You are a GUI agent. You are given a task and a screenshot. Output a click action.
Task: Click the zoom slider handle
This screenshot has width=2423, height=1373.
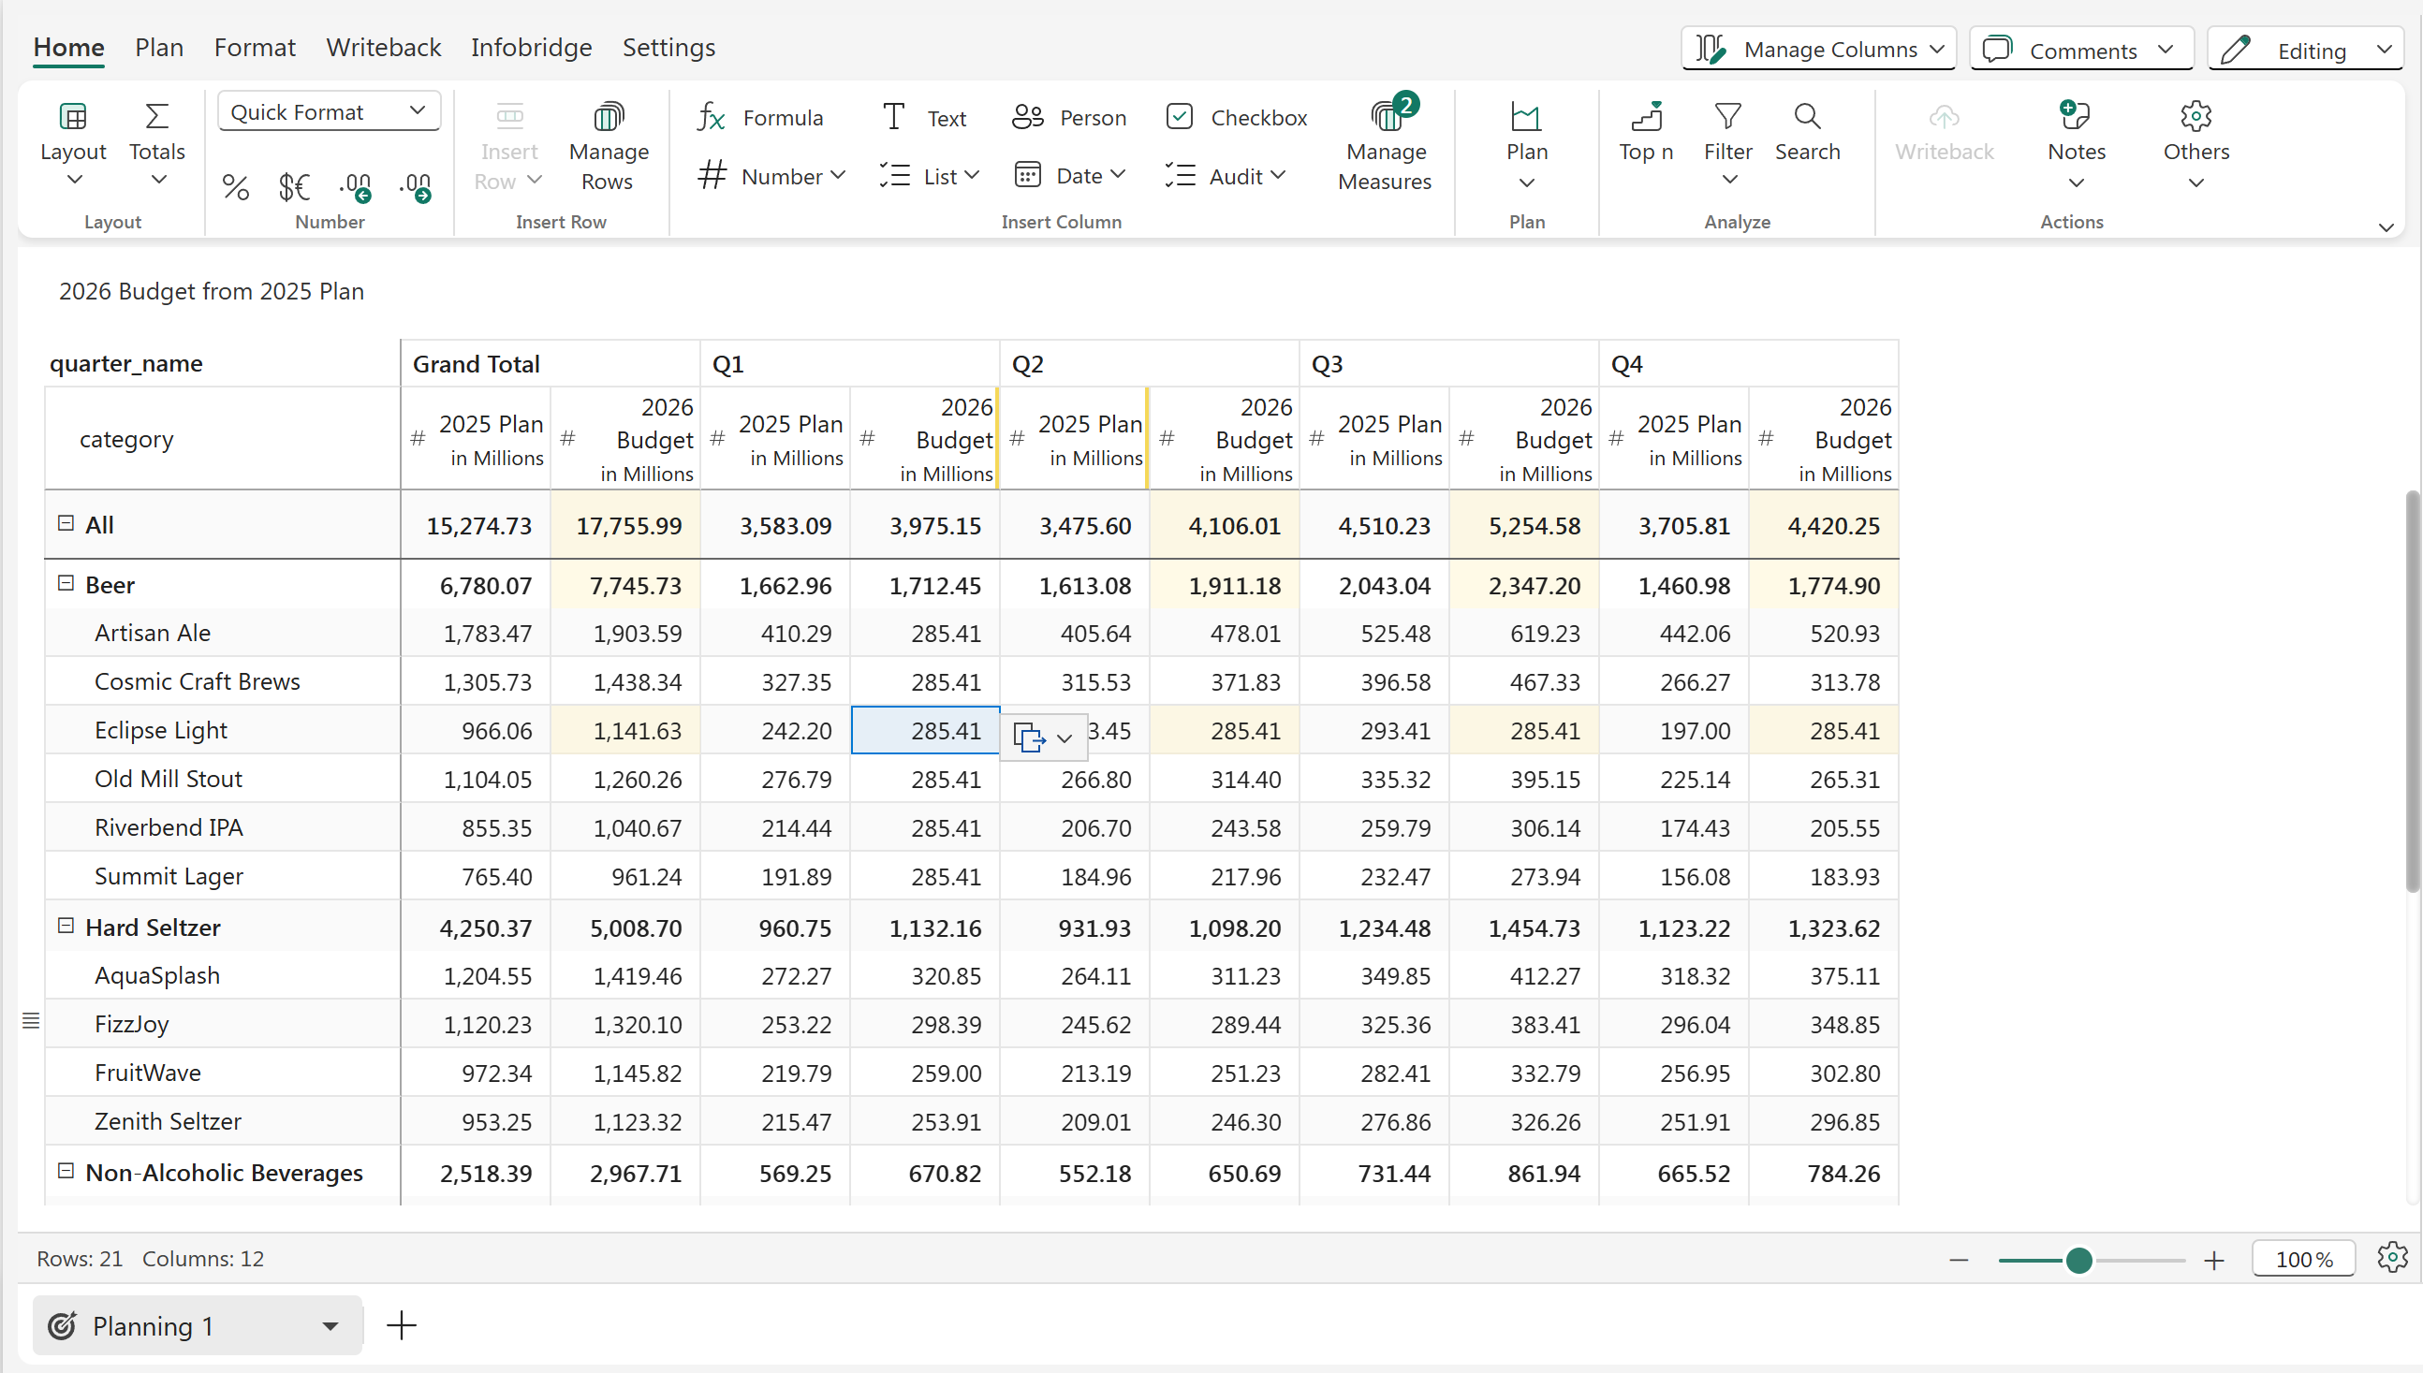click(2078, 1260)
